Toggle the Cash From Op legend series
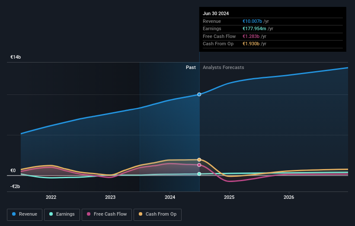The width and height of the screenshot is (355, 226). [x=157, y=214]
